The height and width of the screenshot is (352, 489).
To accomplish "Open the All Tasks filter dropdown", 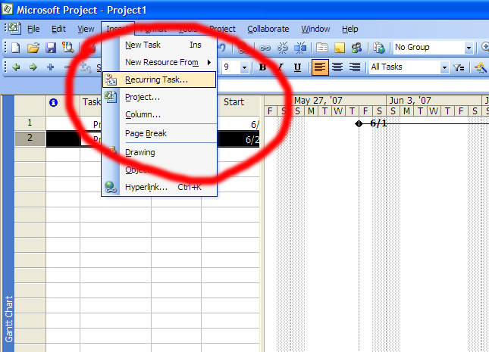I will [444, 67].
